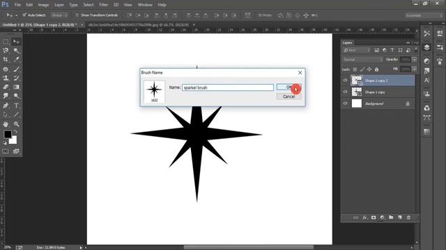The height and width of the screenshot is (250, 446).
Task: Toggle lock all for the layer
Action: click(376, 69)
